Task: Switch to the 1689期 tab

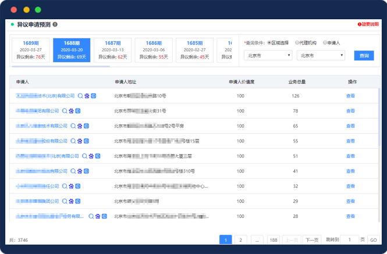Action: coord(31,50)
